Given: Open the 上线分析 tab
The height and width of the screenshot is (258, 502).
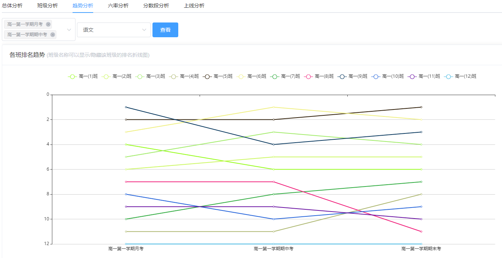Looking at the screenshot, I should pos(194,6).
